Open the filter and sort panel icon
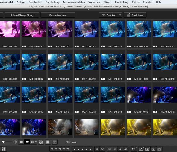The height and width of the screenshot is (152, 177). click(x=134, y=149)
